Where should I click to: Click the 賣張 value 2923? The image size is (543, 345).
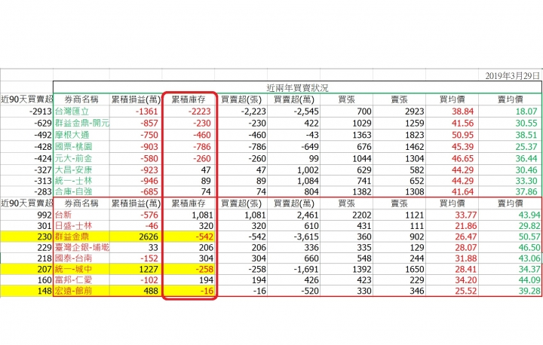[415, 111]
